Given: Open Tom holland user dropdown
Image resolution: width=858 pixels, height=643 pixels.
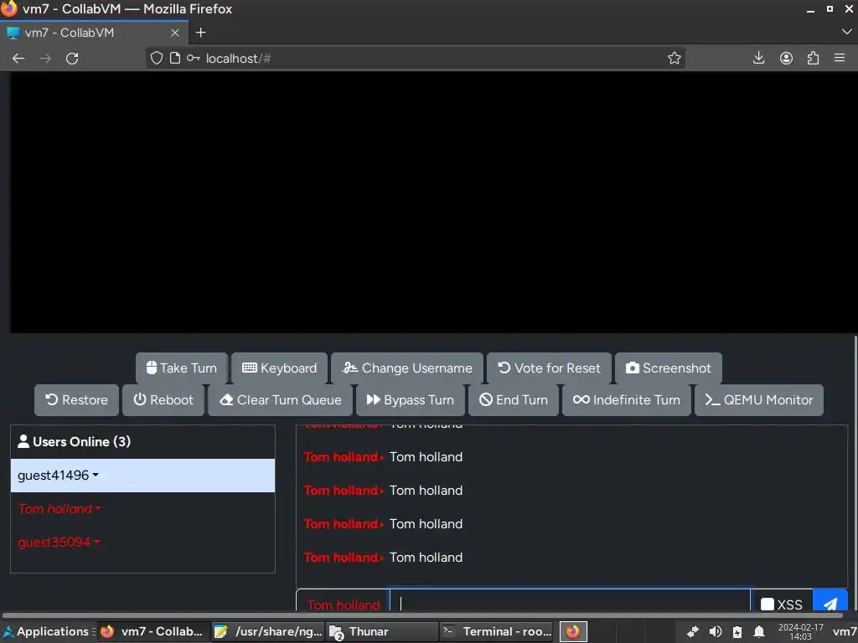Looking at the screenshot, I should 59,508.
